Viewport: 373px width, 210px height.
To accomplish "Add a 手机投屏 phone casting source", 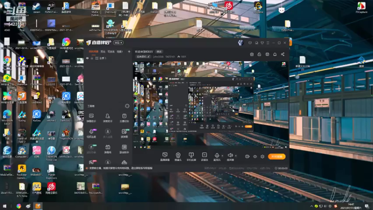I will 191,157.
